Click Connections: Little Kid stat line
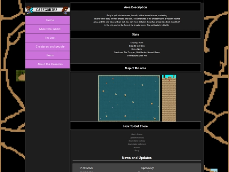Viewport: 229px width, 172px height. point(137,56)
